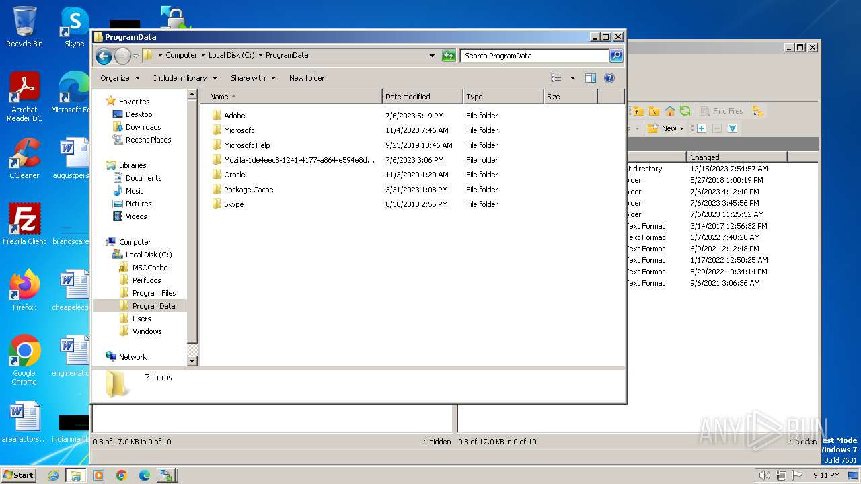Image resolution: width=861 pixels, height=484 pixels.
Task: Click the select files plus icon in WinSCP
Action: point(702,128)
